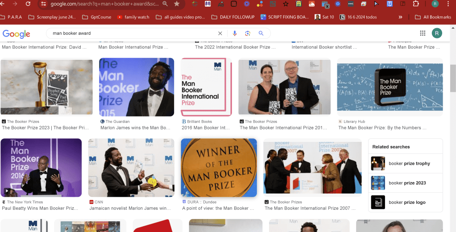Open Booker International Prize 2007 image thumbnail

[x=312, y=168]
